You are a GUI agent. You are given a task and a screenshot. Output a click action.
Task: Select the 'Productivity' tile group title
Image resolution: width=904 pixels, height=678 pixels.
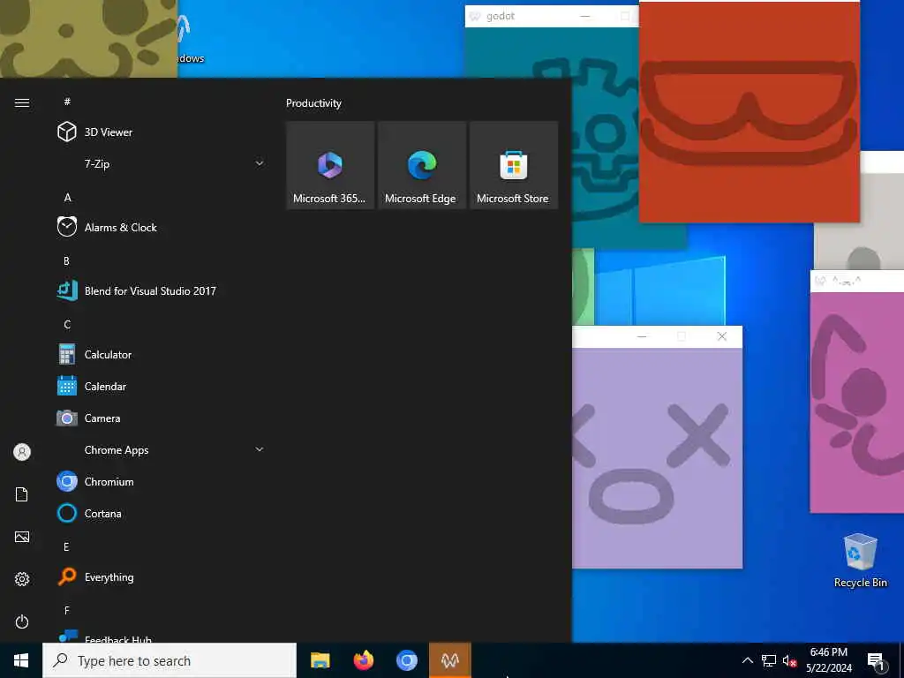click(313, 103)
